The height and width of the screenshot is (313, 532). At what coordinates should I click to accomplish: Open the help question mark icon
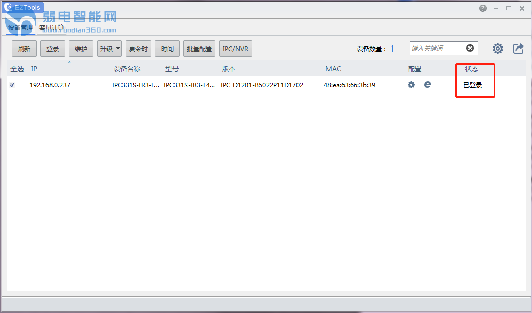pos(483,8)
